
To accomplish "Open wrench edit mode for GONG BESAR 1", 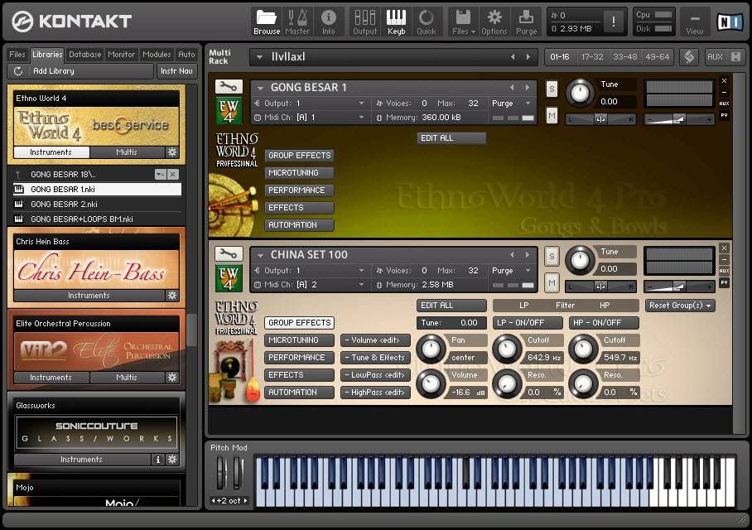I will click(x=228, y=87).
